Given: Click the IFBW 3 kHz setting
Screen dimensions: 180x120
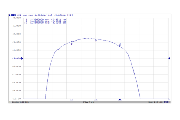Looking at the screenshot, I should pyautogui.click(x=88, y=102).
